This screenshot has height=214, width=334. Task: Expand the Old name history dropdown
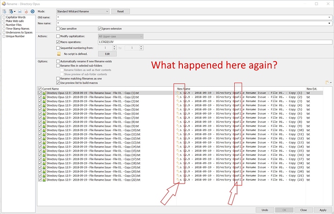click(x=329, y=17)
